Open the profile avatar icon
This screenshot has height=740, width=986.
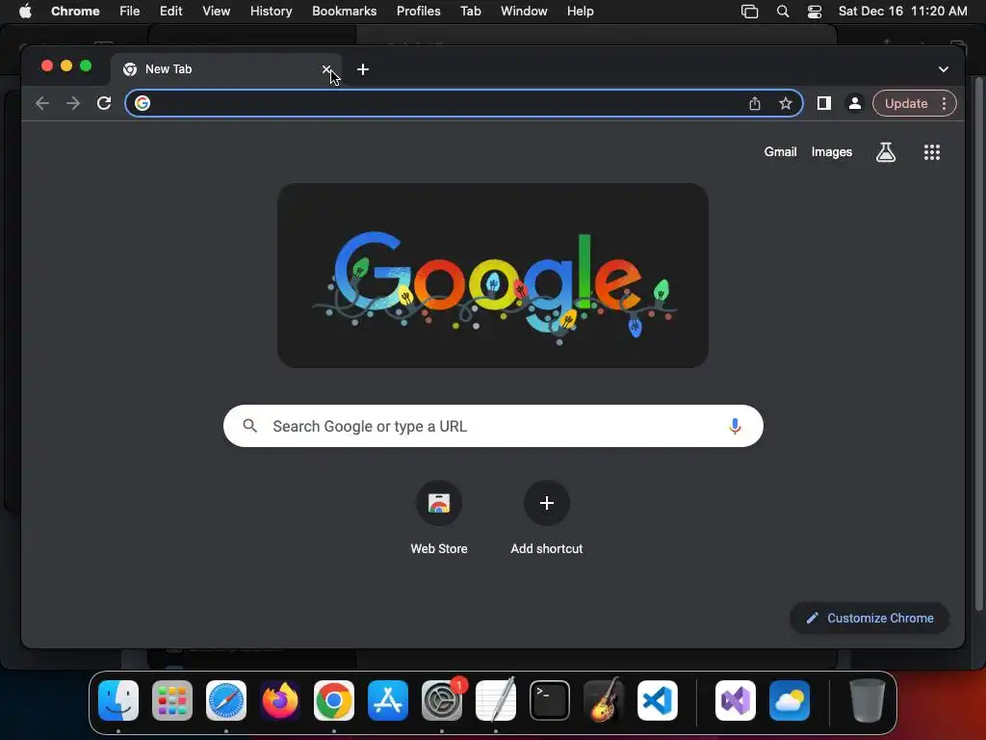point(855,103)
